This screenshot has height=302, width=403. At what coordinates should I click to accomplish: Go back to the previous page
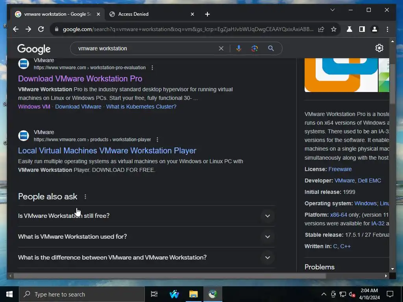point(16,29)
